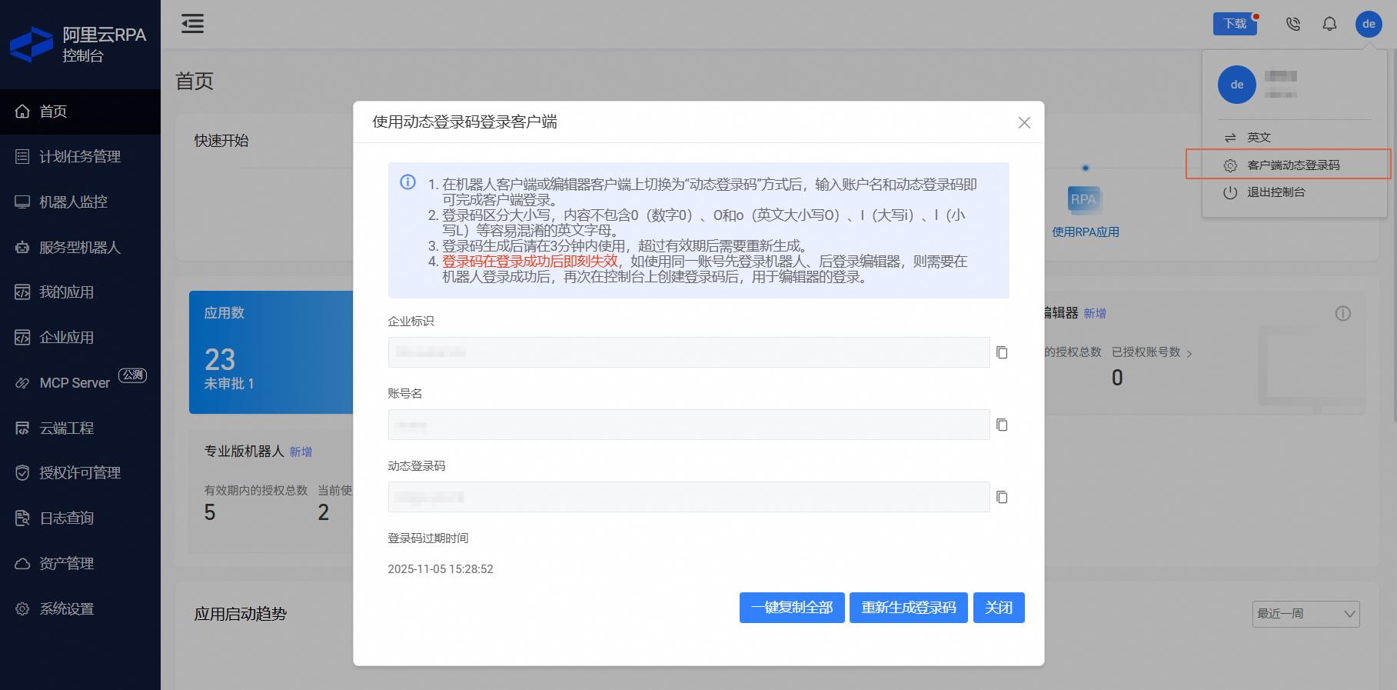The height and width of the screenshot is (690, 1397).
Task: Open 企业应用 sidebar item
Action: (x=80, y=338)
